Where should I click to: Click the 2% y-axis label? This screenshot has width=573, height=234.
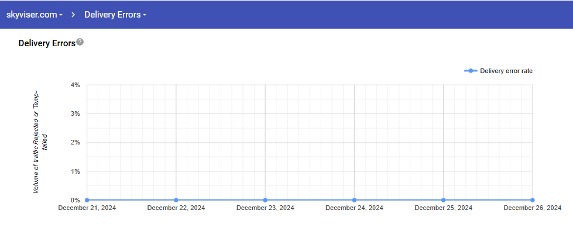pyautogui.click(x=75, y=143)
